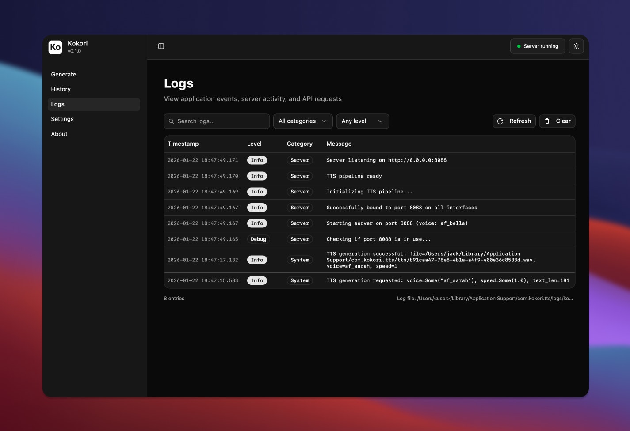Image resolution: width=630 pixels, height=431 pixels.
Task: Open the Any level dropdown
Action: [363, 121]
